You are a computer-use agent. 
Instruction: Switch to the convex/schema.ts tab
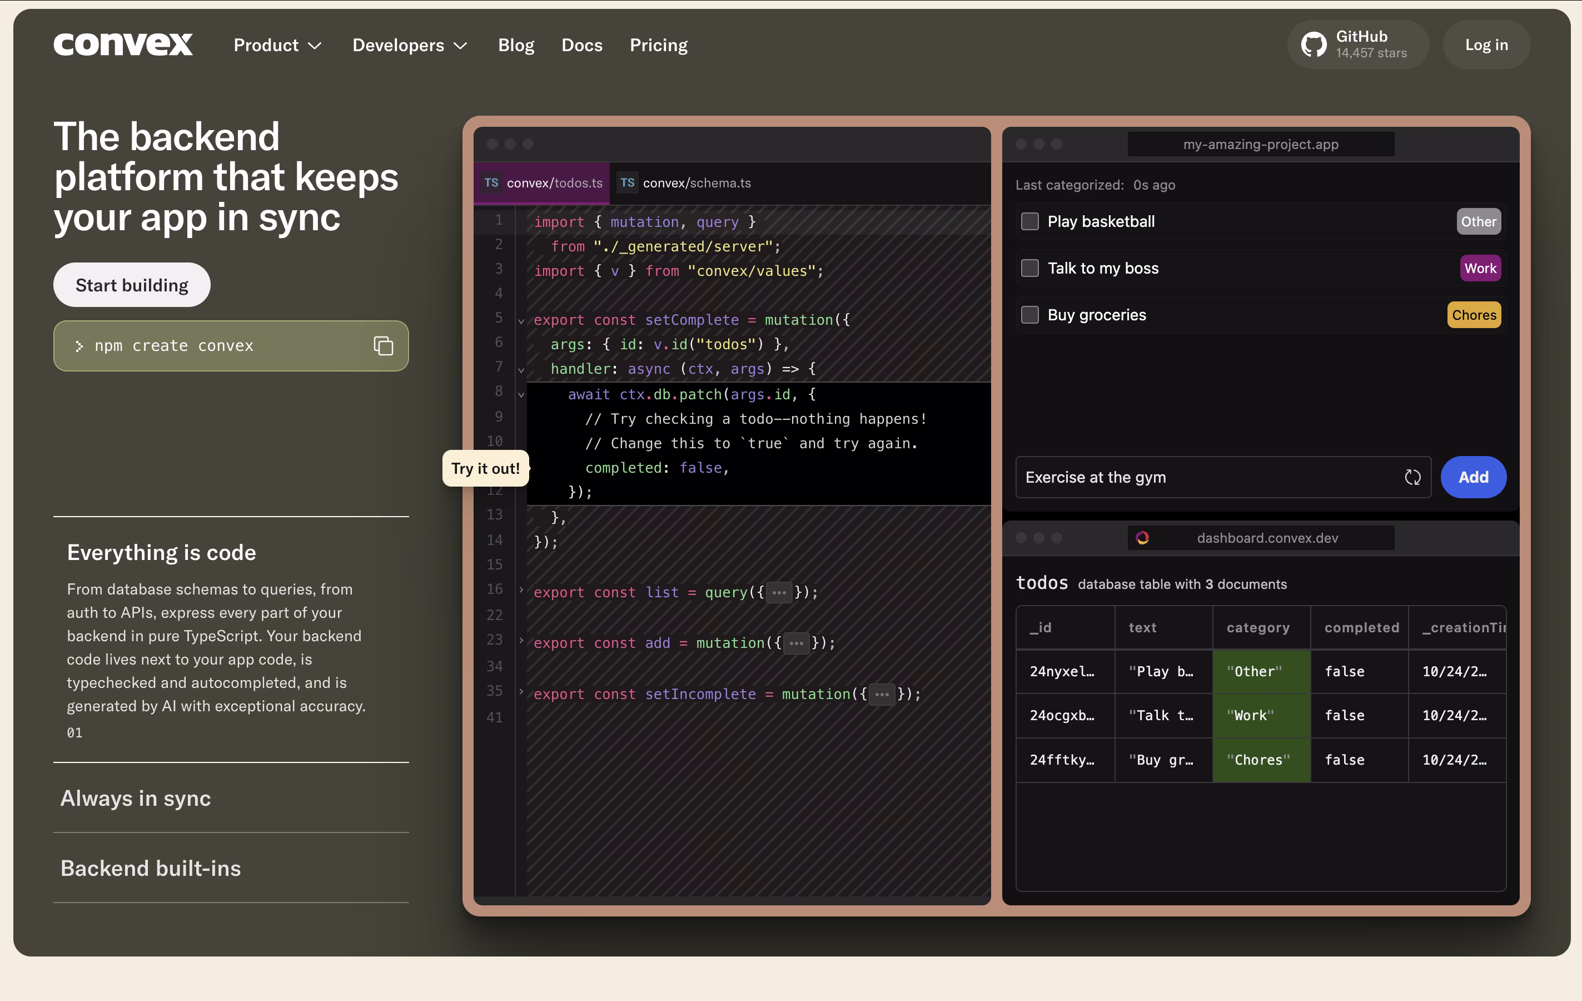pyautogui.click(x=685, y=183)
